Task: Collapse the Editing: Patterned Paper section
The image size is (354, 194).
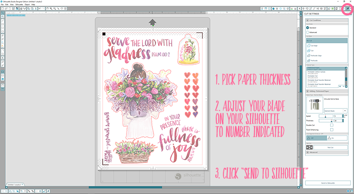Action: point(307,91)
